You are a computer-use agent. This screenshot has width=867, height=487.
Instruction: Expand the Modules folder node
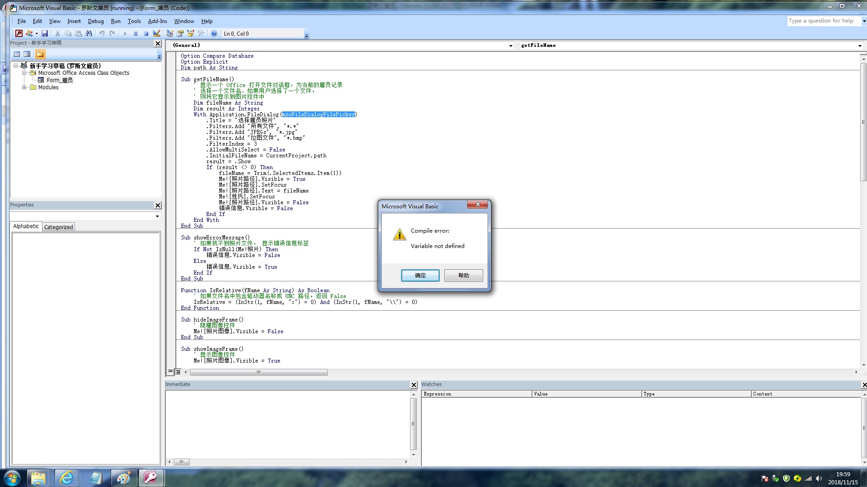tap(24, 87)
